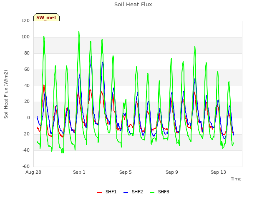Image resolution: width=267 pixels, height=200 pixels.
Task: Toggle the SHF3 legend entry
Action: click(x=159, y=192)
